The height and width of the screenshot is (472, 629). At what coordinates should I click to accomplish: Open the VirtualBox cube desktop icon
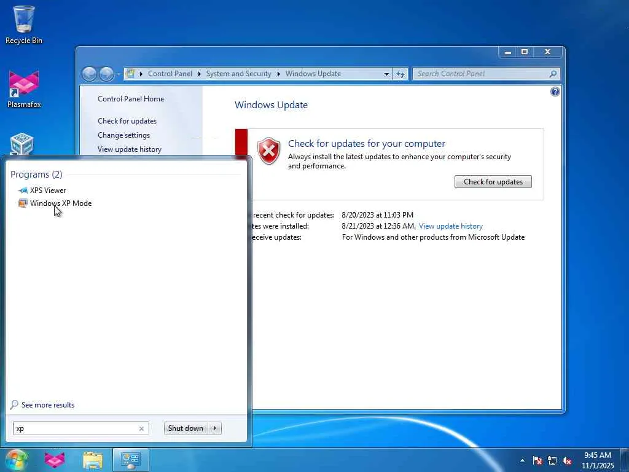[21, 144]
